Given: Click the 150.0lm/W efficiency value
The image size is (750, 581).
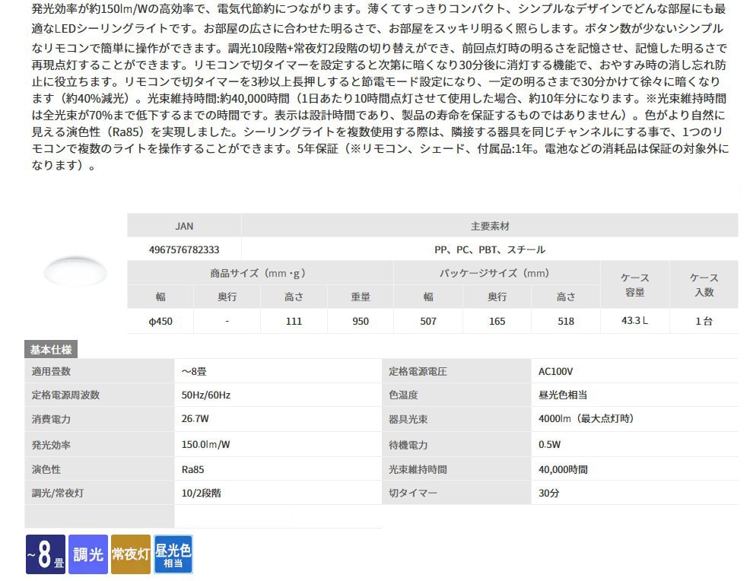Looking at the screenshot, I should point(206,444).
